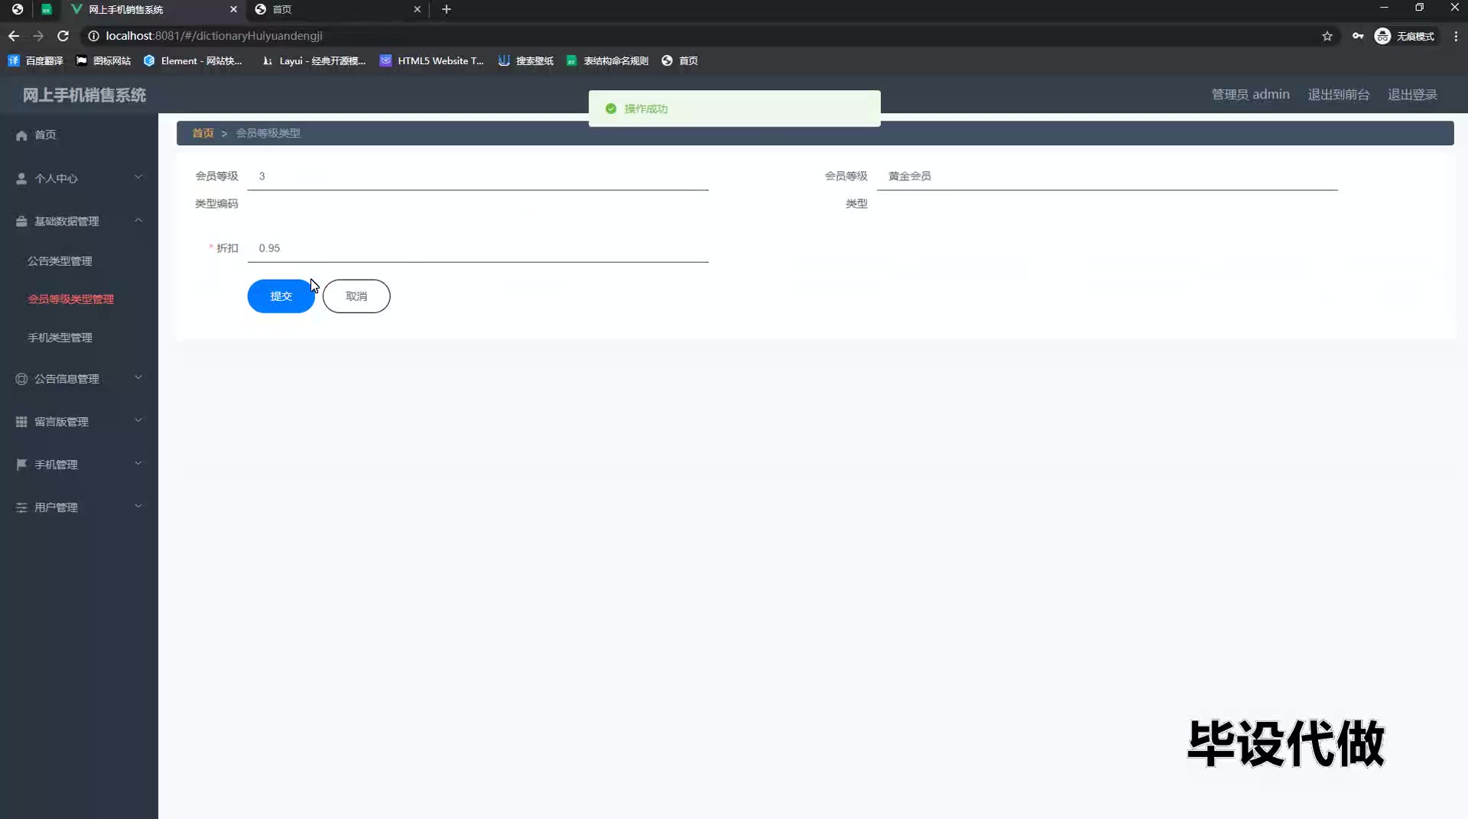This screenshot has width=1468, height=819.
Task: Reload the page with the refresh icon
Action: click(x=63, y=36)
